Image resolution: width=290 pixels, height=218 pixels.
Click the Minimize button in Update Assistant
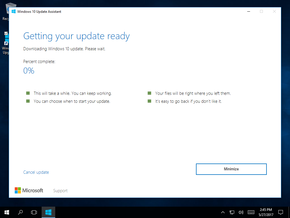[231, 169]
